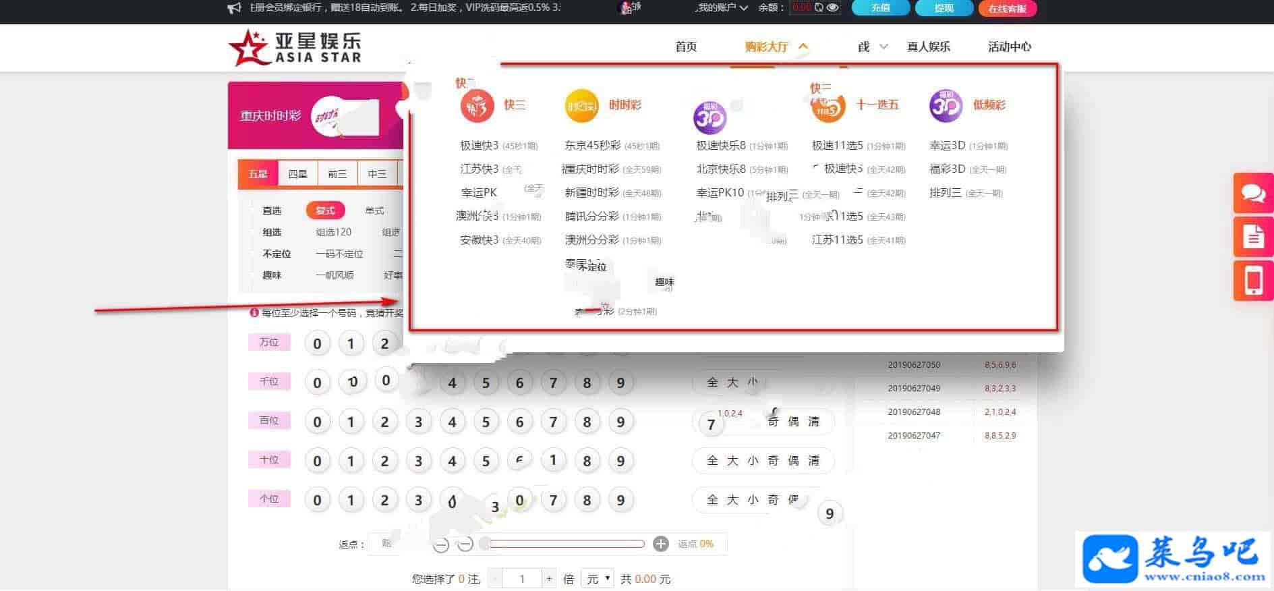This screenshot has width=1274, height=591.
Task: Click the megaphone announcement icon
Action: tap(234, 8)
